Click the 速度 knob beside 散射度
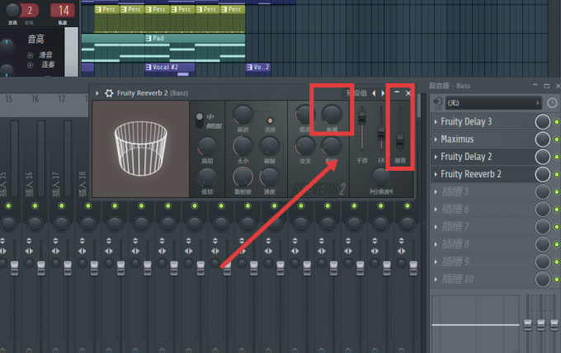 pos(270,177)
